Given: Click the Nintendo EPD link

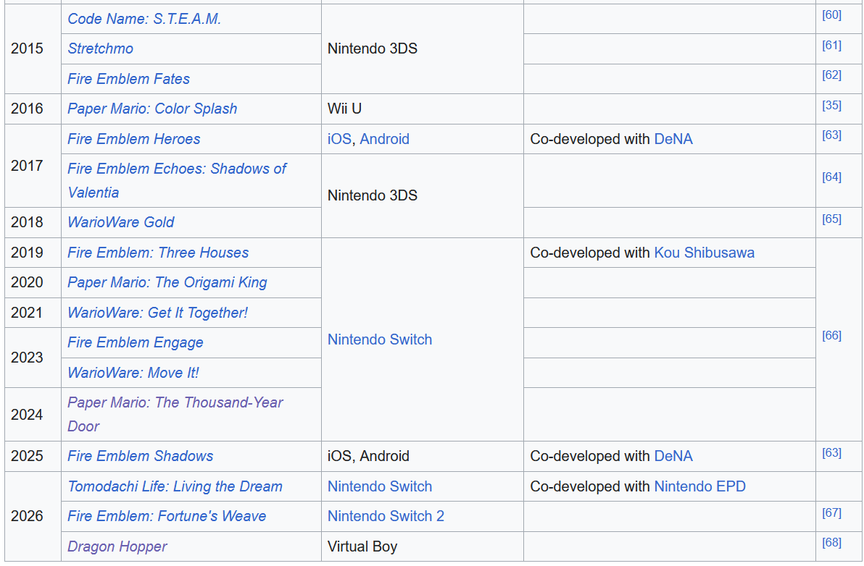Looking at the screenshot, I should click(x=699, y=486).
